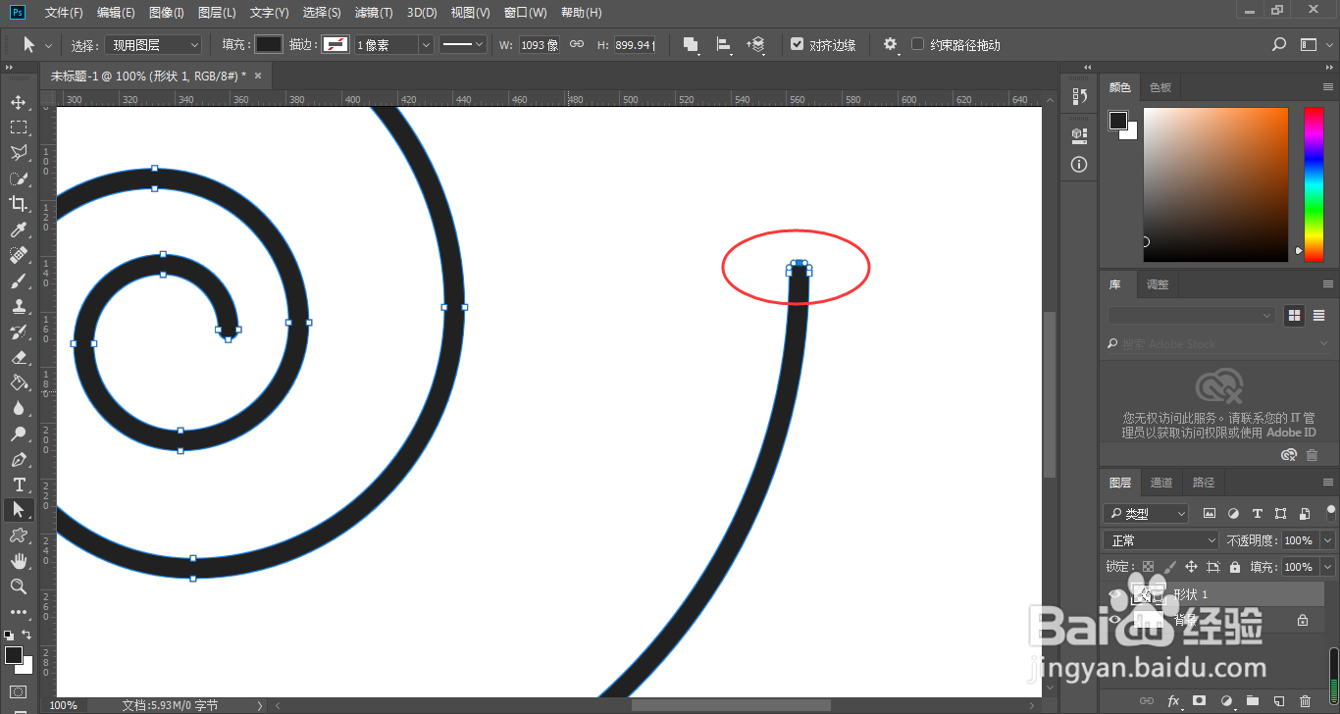Open layer 填充 slider dropdown arrow
The width and height of the screenshot is (1340, 714).
(1328, 567)
